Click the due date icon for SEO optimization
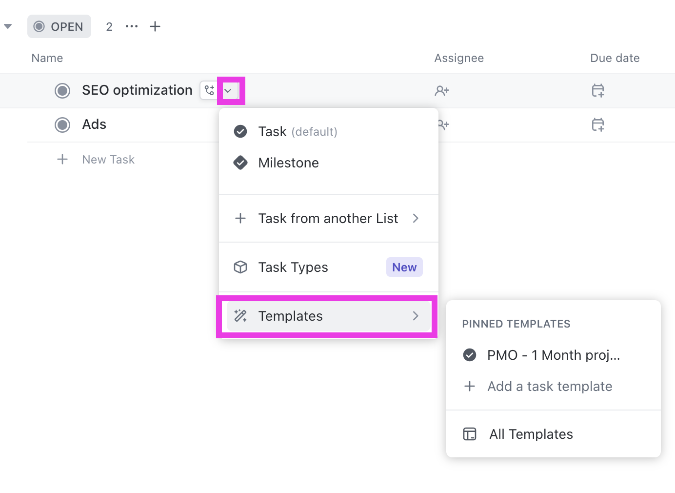 point(598,90)
